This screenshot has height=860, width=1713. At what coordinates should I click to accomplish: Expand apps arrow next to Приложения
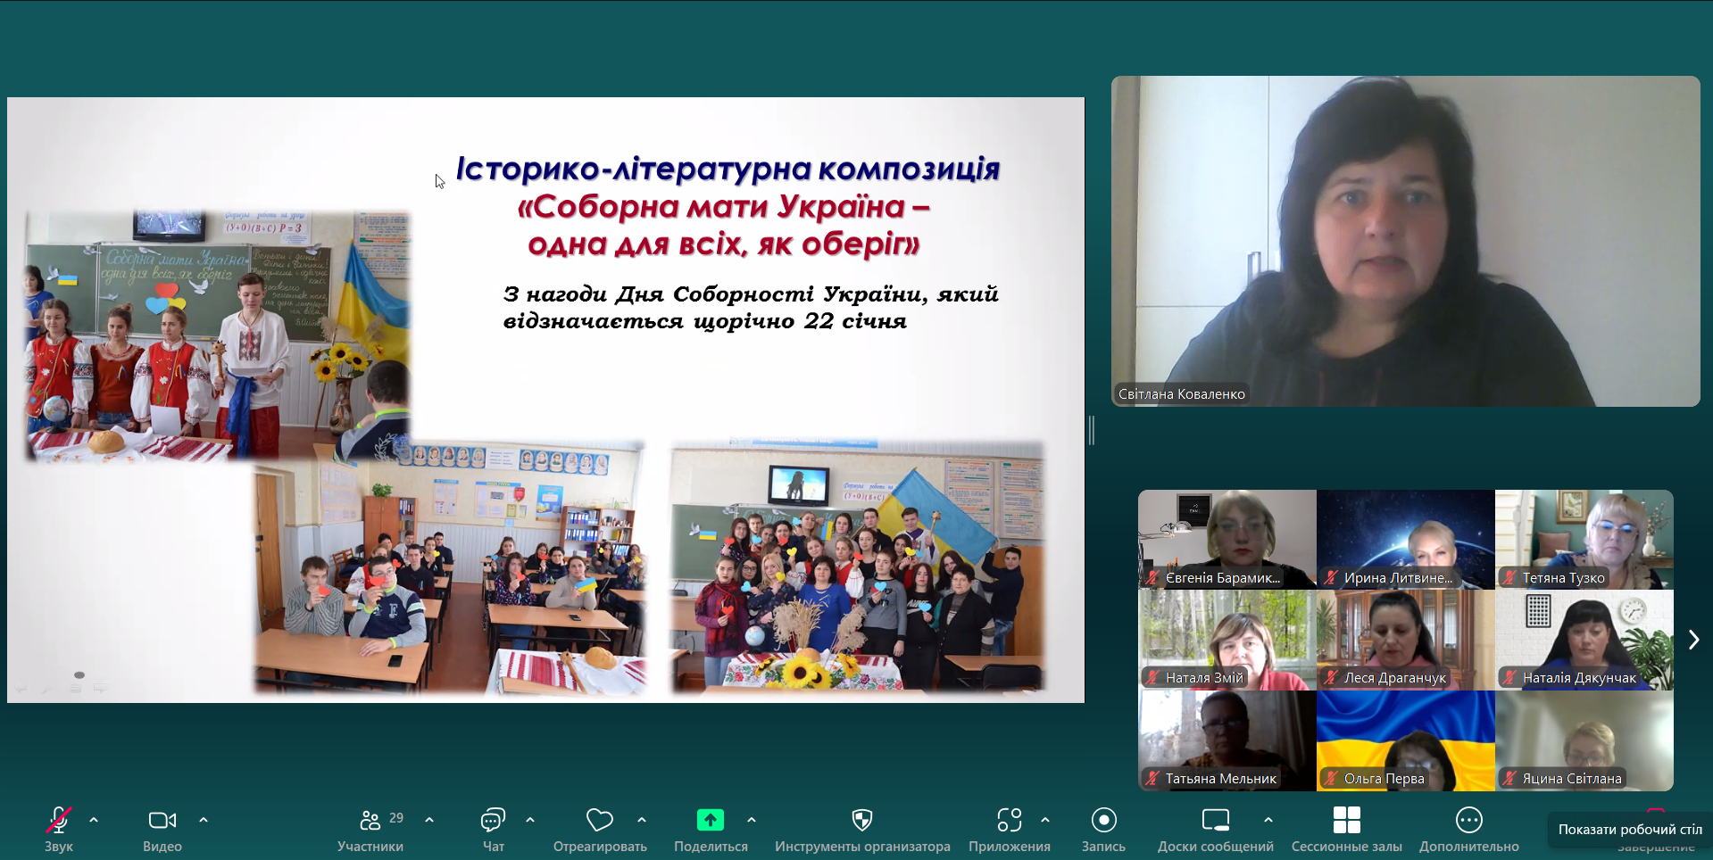(x=1045, y=819)
